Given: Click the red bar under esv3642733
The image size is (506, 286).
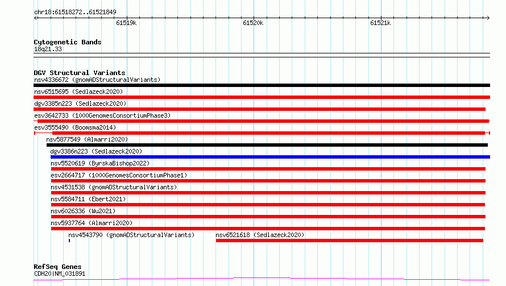Looking at the screenshot, I should pos(262,121).
